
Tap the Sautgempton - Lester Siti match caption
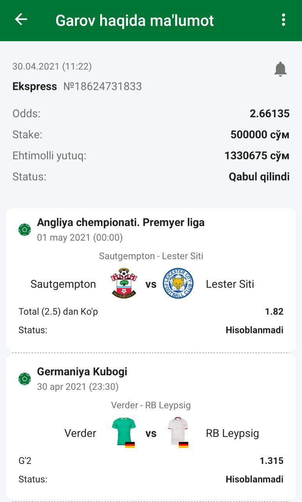click(151, 256)
